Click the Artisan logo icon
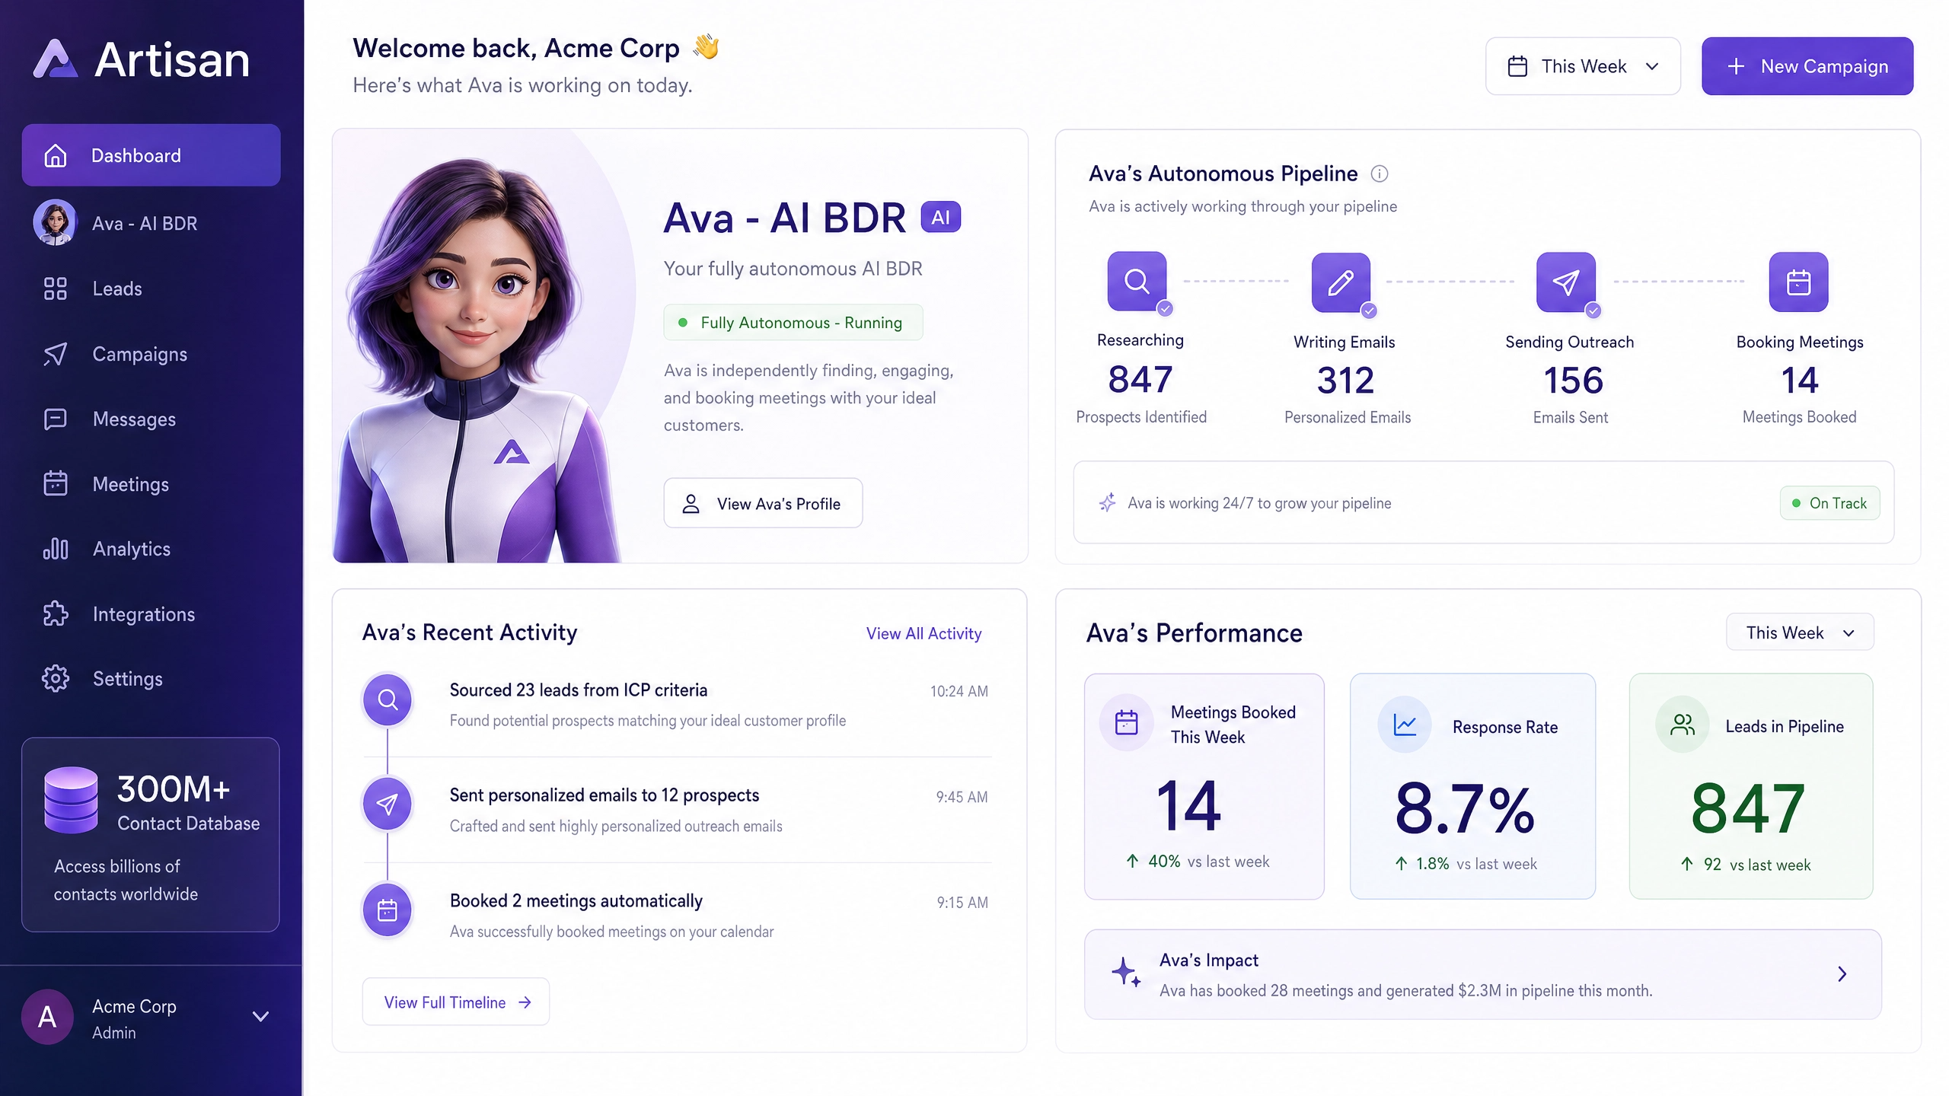The height and width of the screenshot is (1096, 1949). (x=55, y=59)
